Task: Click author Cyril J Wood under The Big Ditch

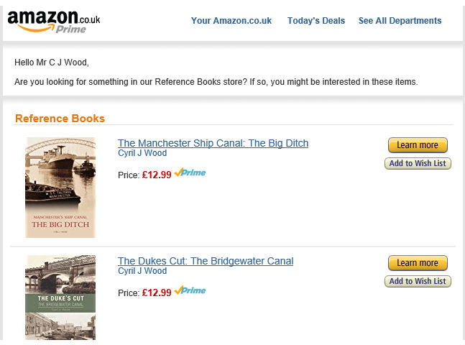Action: (x=142, y=153)
